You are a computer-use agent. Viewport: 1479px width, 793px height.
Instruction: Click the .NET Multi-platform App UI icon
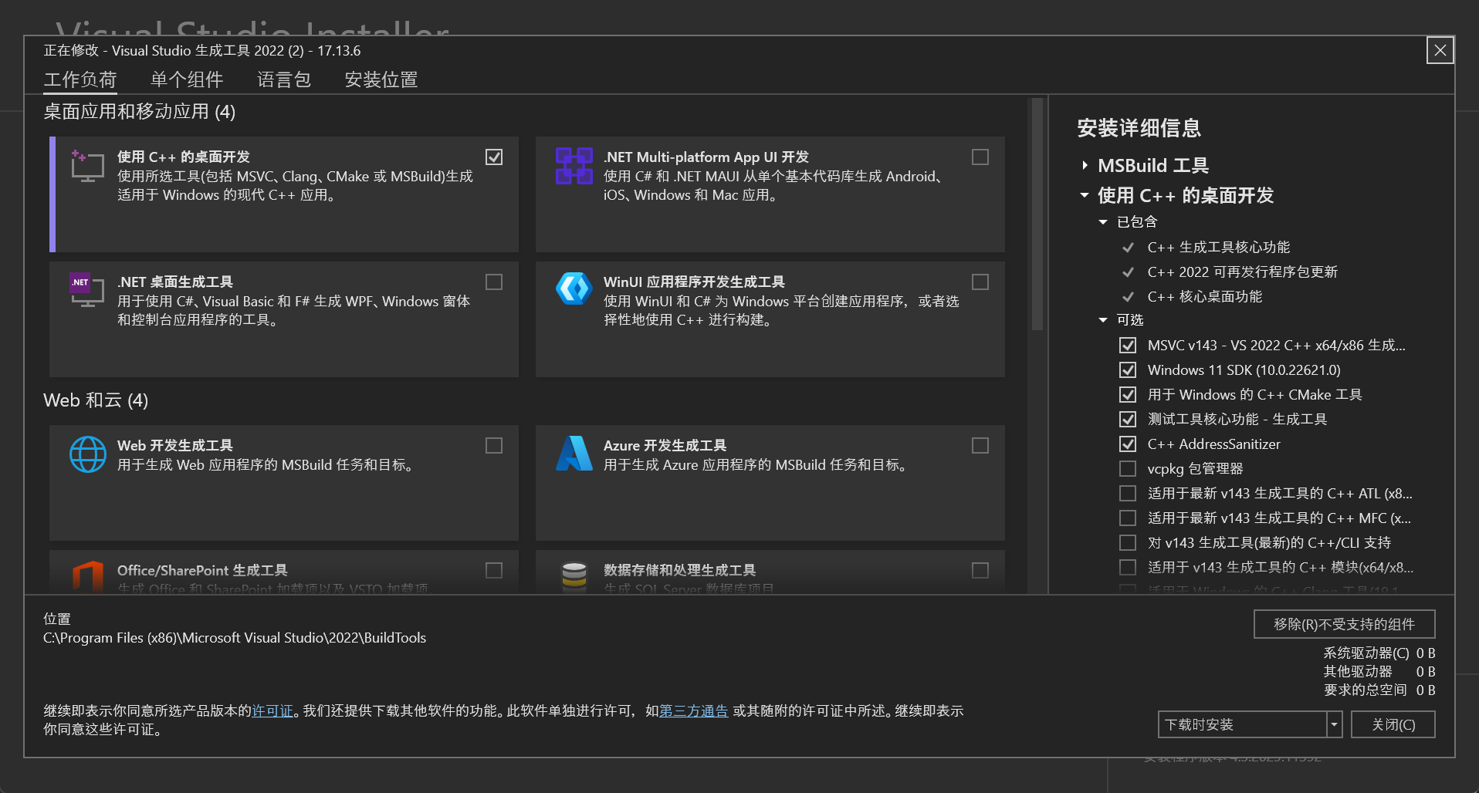(574, 166)
